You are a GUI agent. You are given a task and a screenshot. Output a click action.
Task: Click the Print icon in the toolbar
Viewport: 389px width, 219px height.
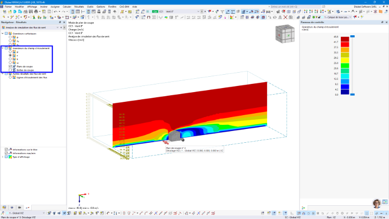36,12
